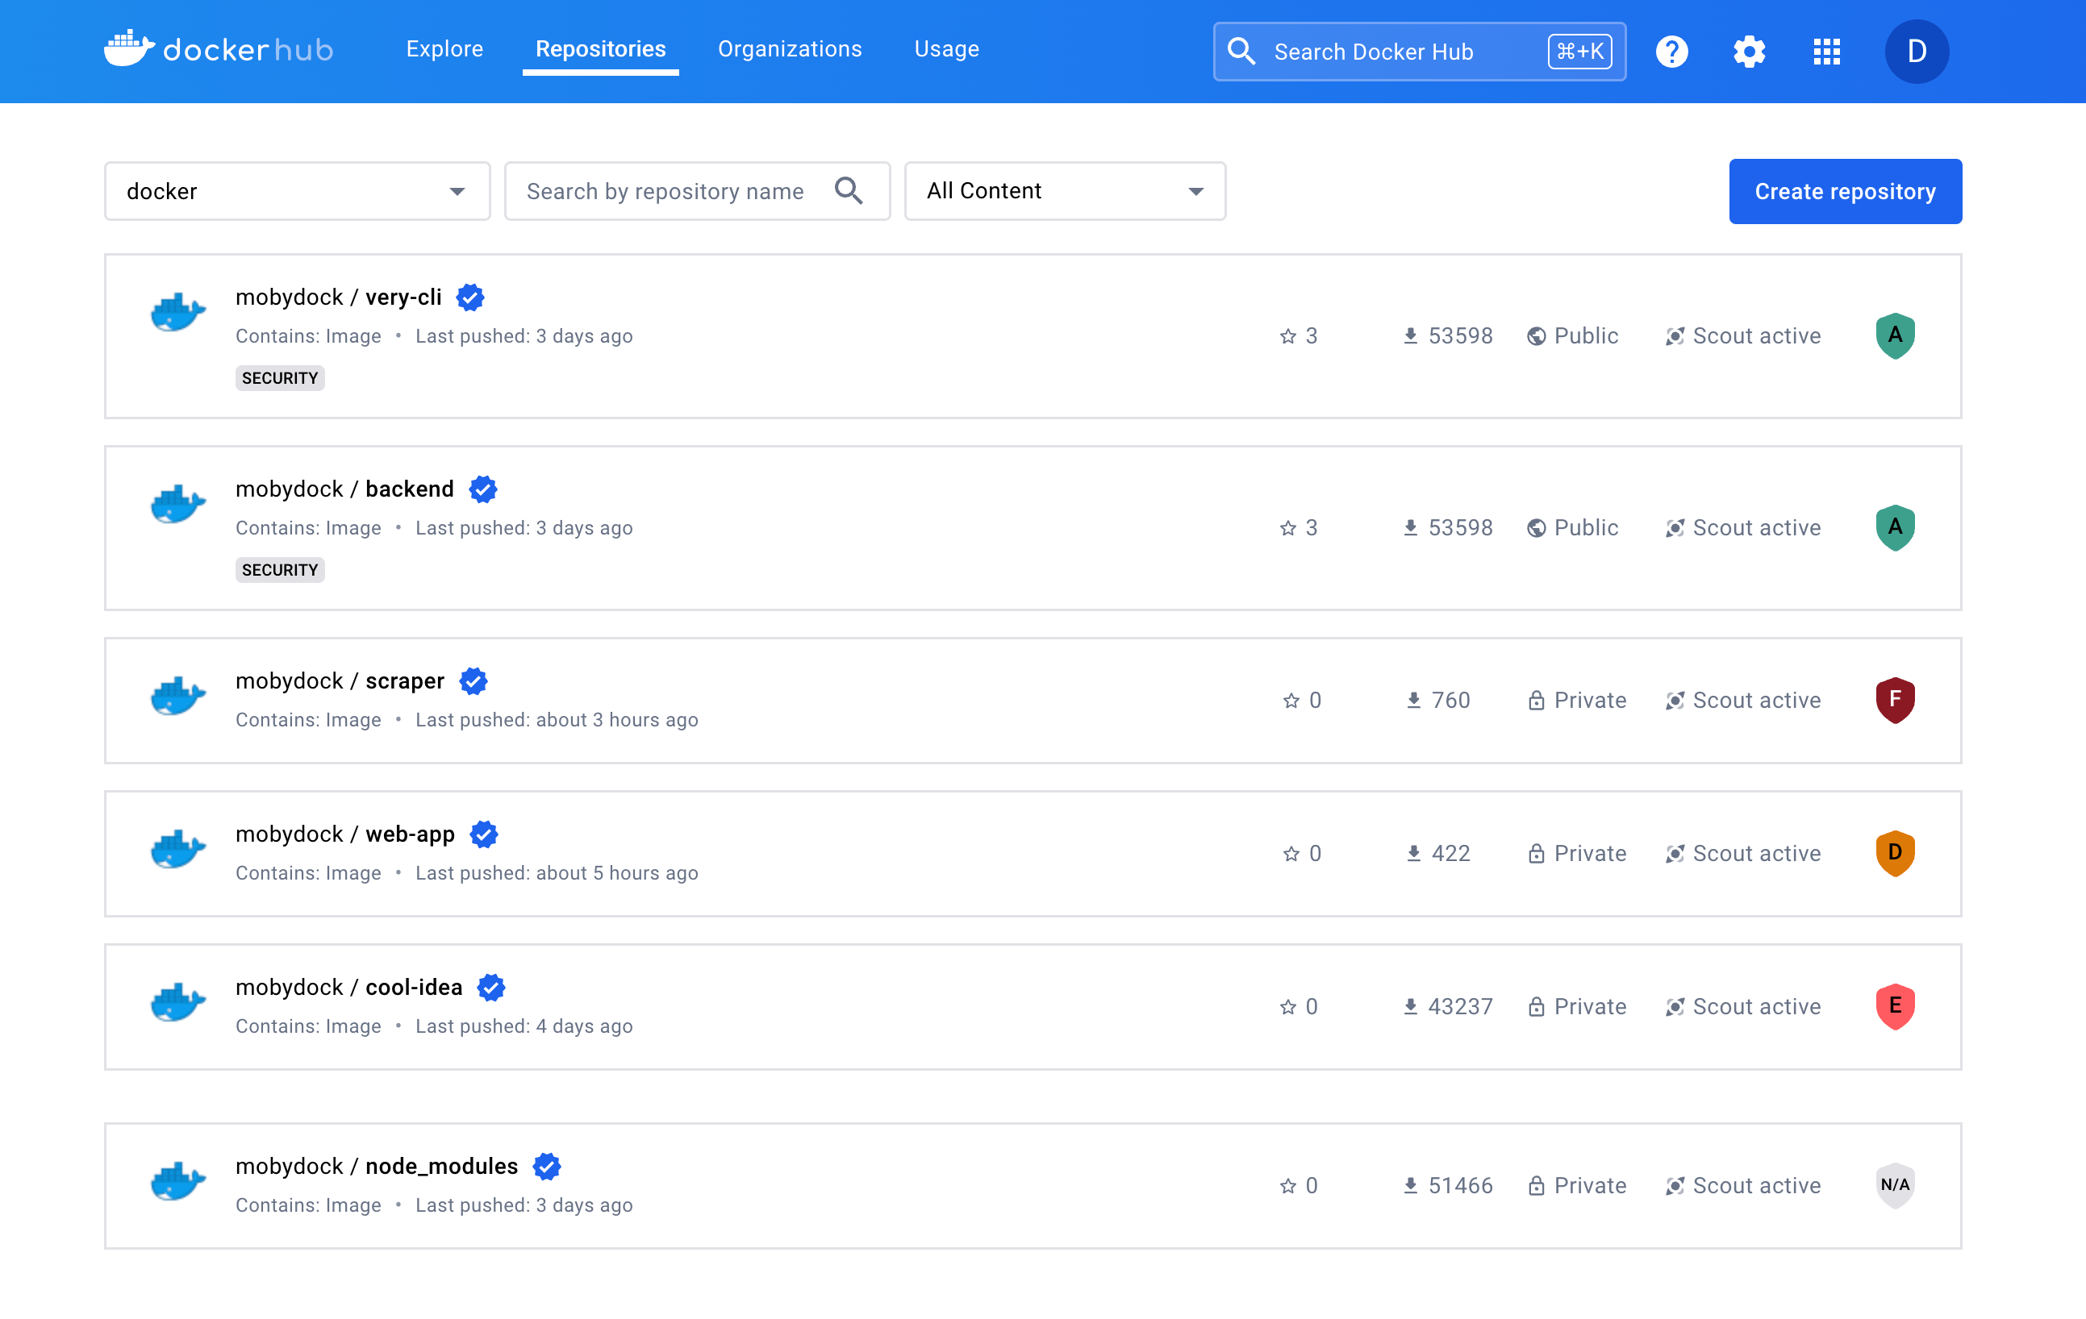Click the Private lock icon on web-app
Image resolution: width=2086 pixels, height=1319 pixels.
coord(1536,853)
